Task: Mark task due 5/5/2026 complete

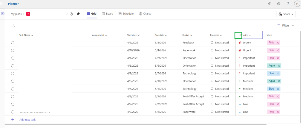Action: [13, 96]
